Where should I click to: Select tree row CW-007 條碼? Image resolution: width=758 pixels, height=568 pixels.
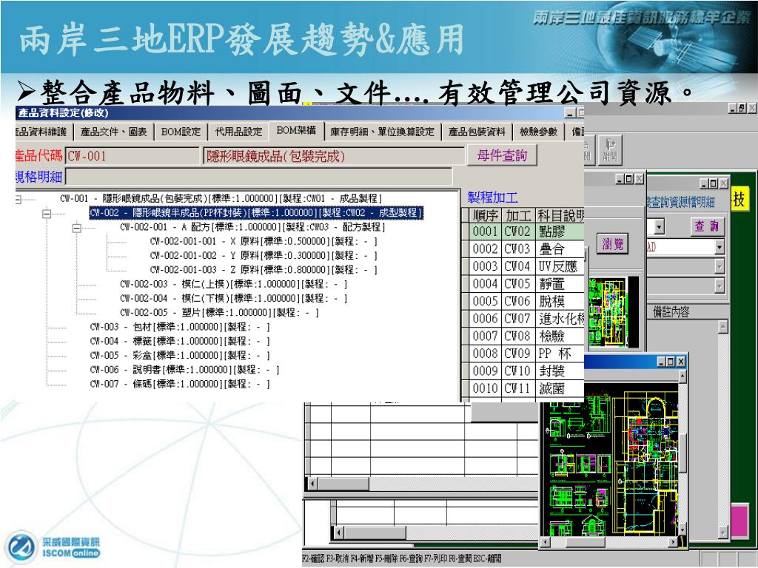(x=180, y=384)
